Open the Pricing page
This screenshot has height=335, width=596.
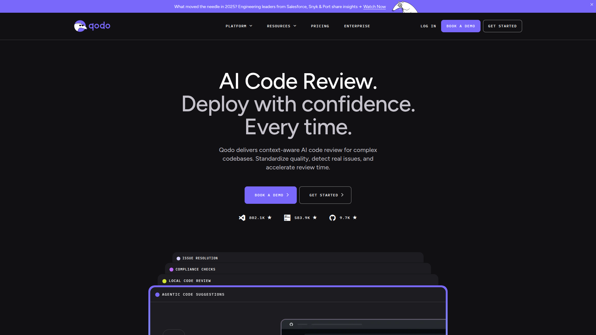[x=320, y=26]
